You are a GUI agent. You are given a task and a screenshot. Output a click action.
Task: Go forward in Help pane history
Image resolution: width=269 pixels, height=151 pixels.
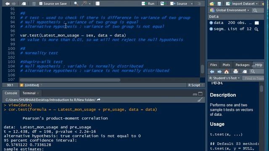219,72
